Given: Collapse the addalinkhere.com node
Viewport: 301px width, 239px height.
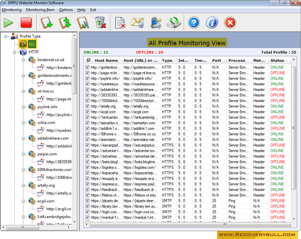Looking at the screenshot, I should tap(23, 138).
